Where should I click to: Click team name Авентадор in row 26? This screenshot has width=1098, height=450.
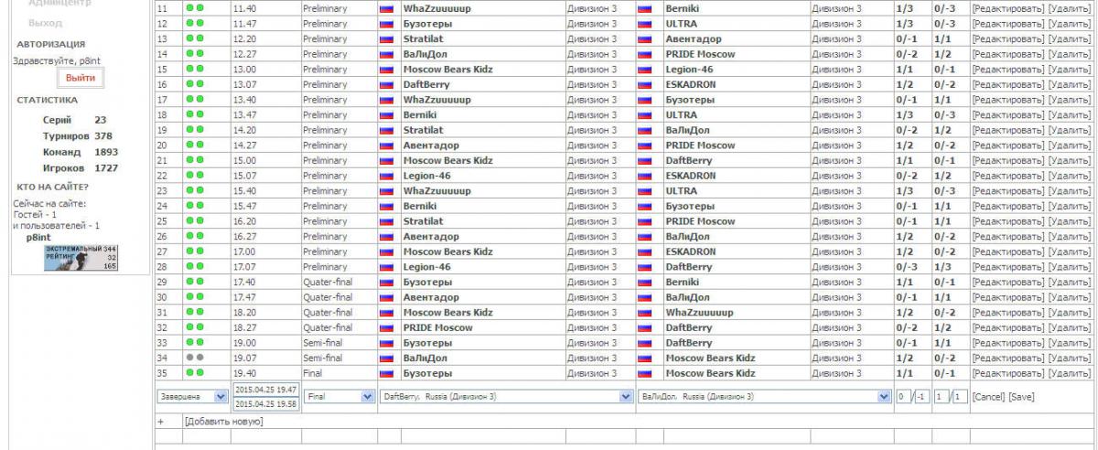click(430, 236)
